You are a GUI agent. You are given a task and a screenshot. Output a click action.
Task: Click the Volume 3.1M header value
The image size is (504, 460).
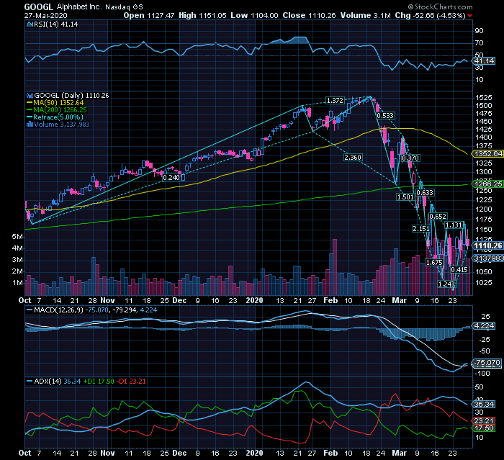click(366, 16)
